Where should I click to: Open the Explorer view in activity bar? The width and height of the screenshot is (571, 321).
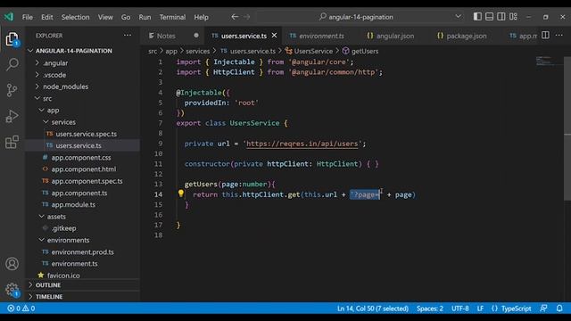(12, 39)
